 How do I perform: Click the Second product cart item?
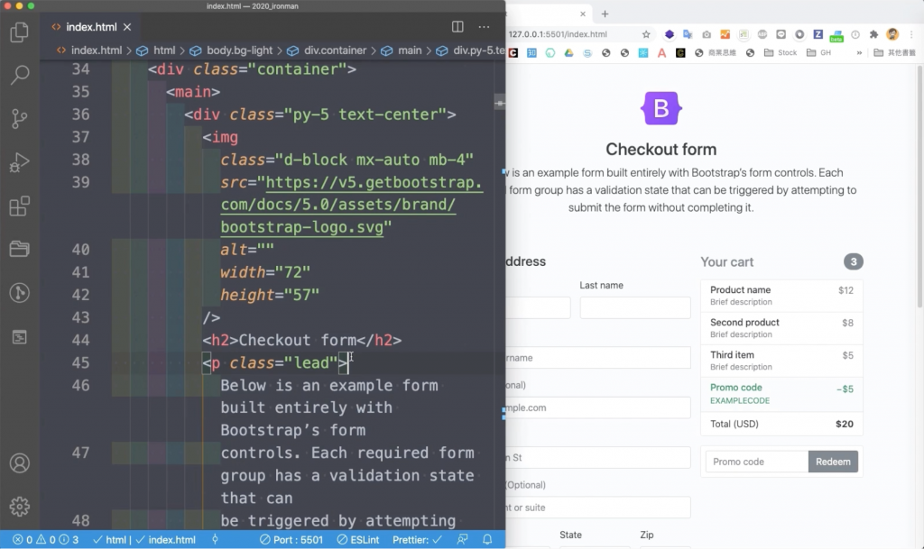[781, 328]
